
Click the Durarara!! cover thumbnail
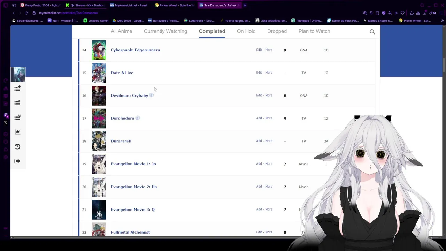point(99,141)
